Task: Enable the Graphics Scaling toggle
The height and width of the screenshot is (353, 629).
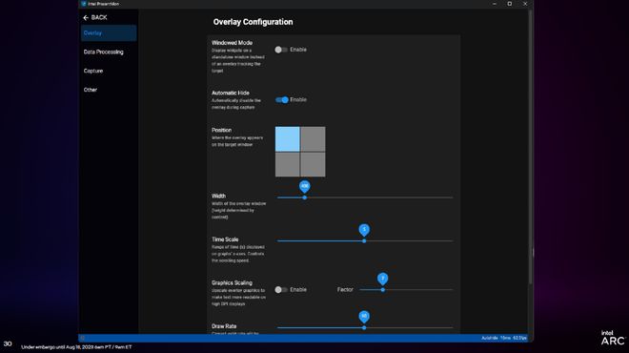Action: (281, 289)
